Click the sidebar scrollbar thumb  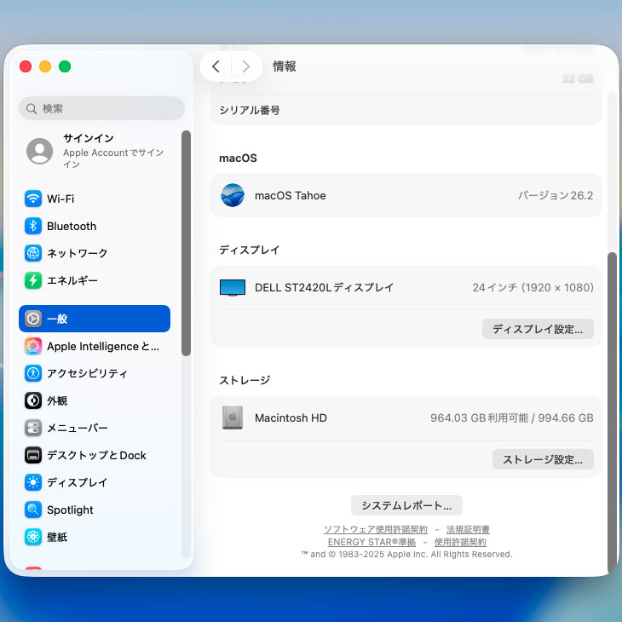186,243
